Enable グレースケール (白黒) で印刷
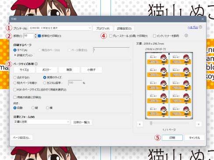 pos(111,36)
